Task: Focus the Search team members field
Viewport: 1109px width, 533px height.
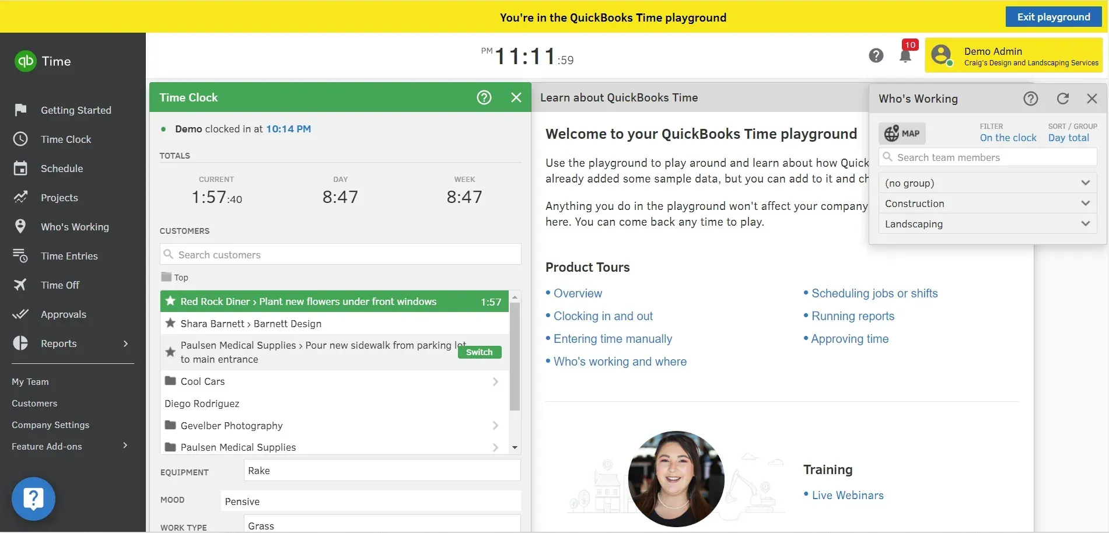Action: (988, 157)
